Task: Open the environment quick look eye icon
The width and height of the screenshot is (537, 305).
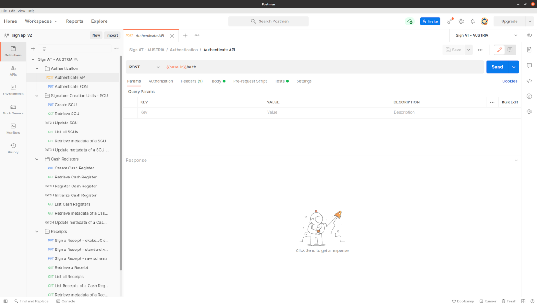Action: pyautogui.click(x=529, y=35)
